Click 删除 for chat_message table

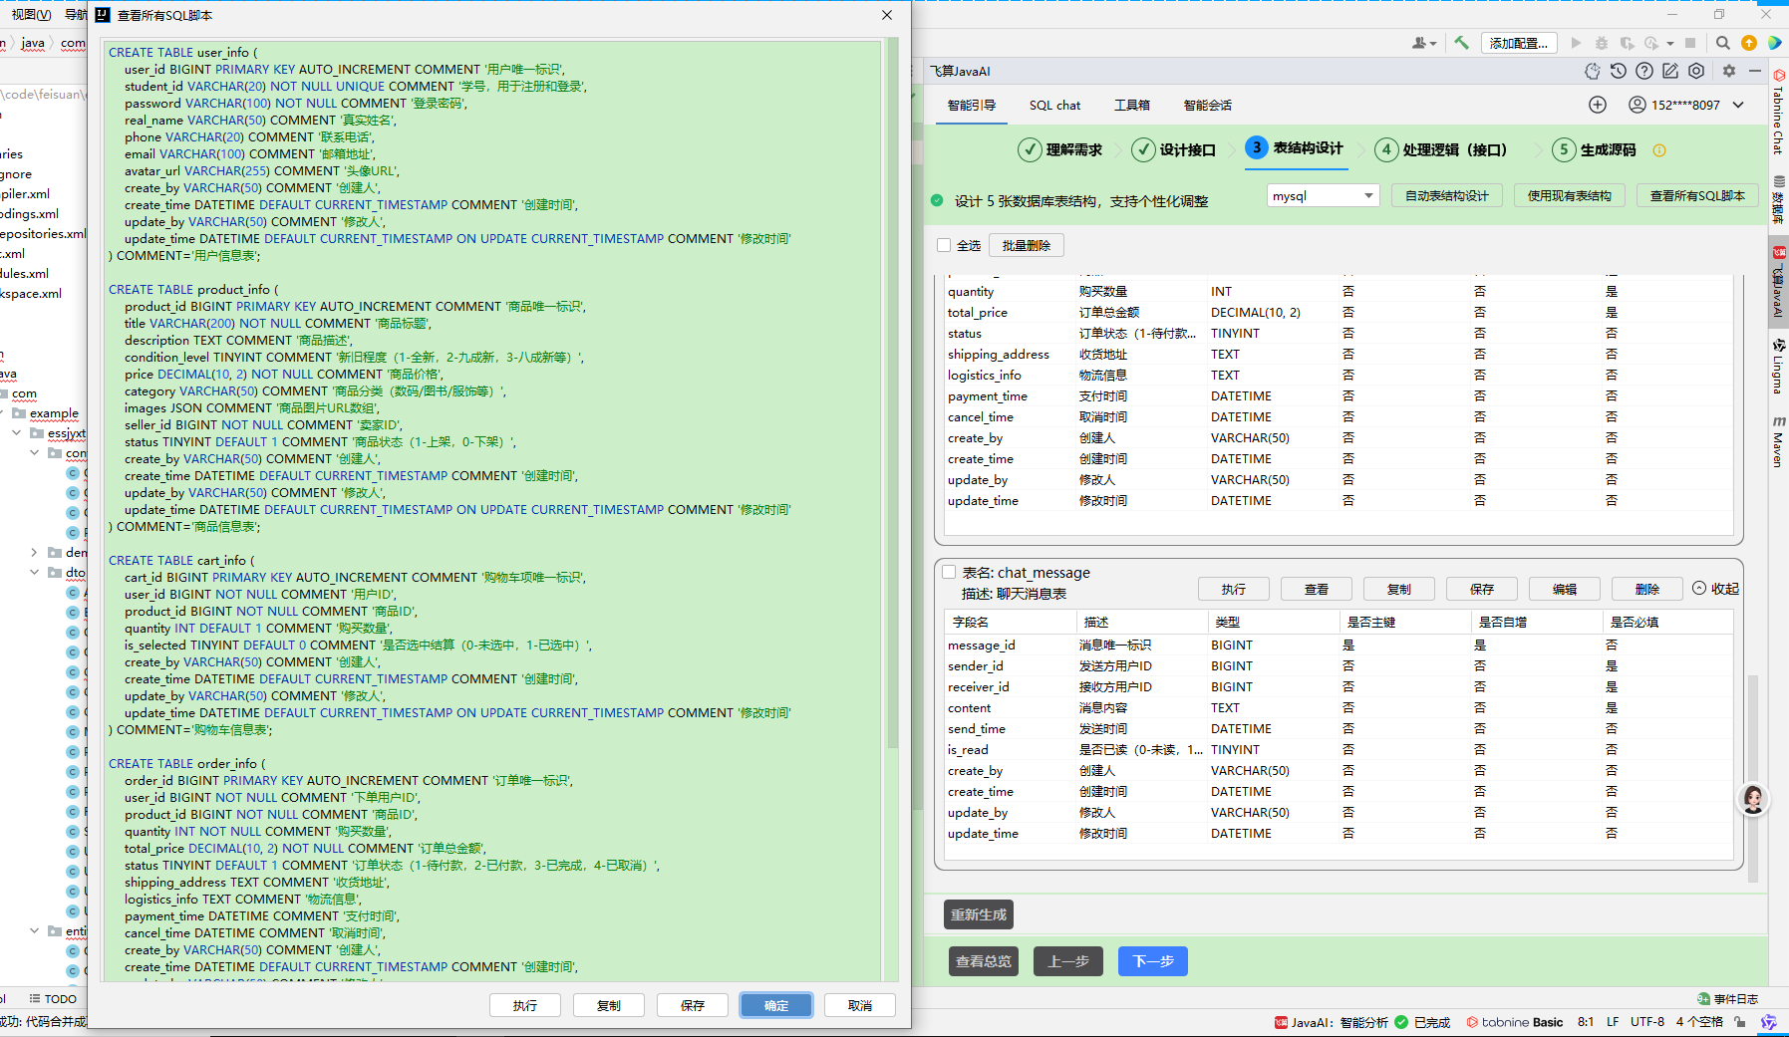(x=1647, y=589)
